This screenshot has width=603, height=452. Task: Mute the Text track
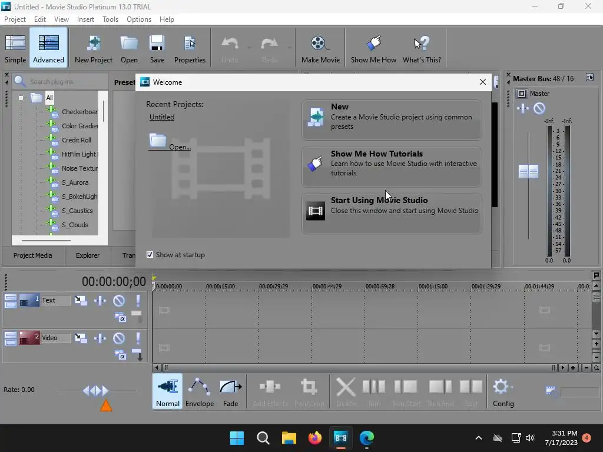point(119,300)
